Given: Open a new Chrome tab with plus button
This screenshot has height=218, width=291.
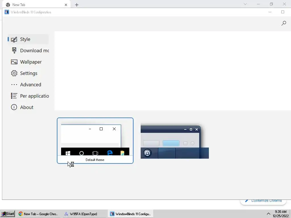Looking at the screenshot, I should tap(77, 5).
